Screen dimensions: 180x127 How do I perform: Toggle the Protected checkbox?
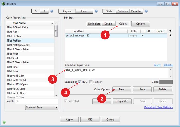click(66, 101)
